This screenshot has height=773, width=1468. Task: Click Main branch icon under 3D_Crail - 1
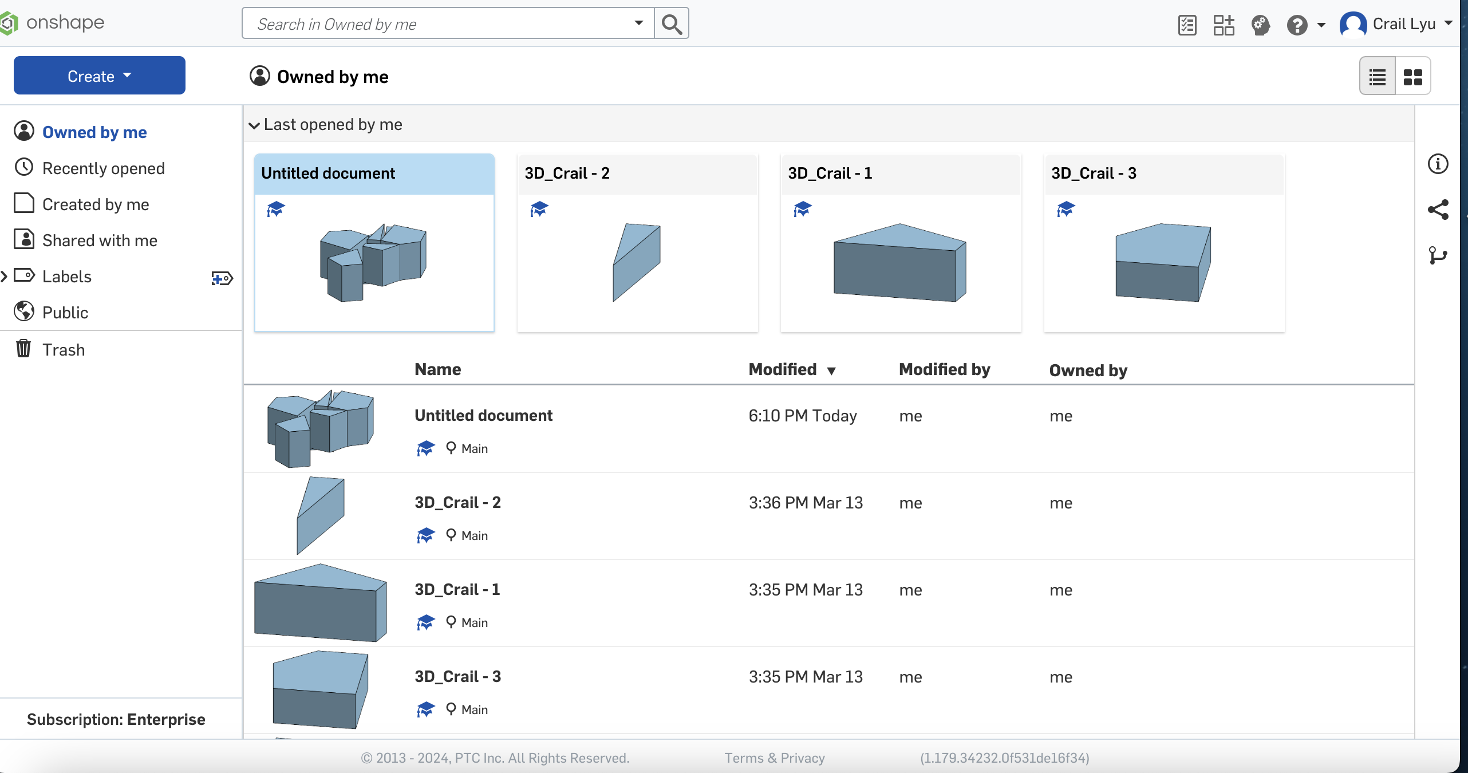coord(451,622)
